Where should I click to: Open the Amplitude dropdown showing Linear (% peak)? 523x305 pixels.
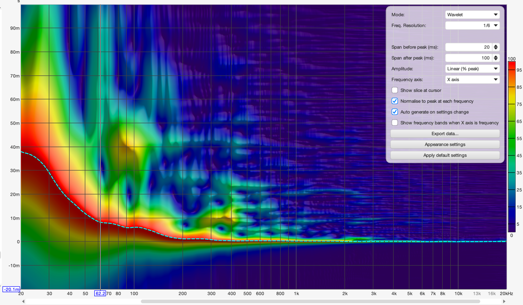pyautogui.click(x=472, y=69)
